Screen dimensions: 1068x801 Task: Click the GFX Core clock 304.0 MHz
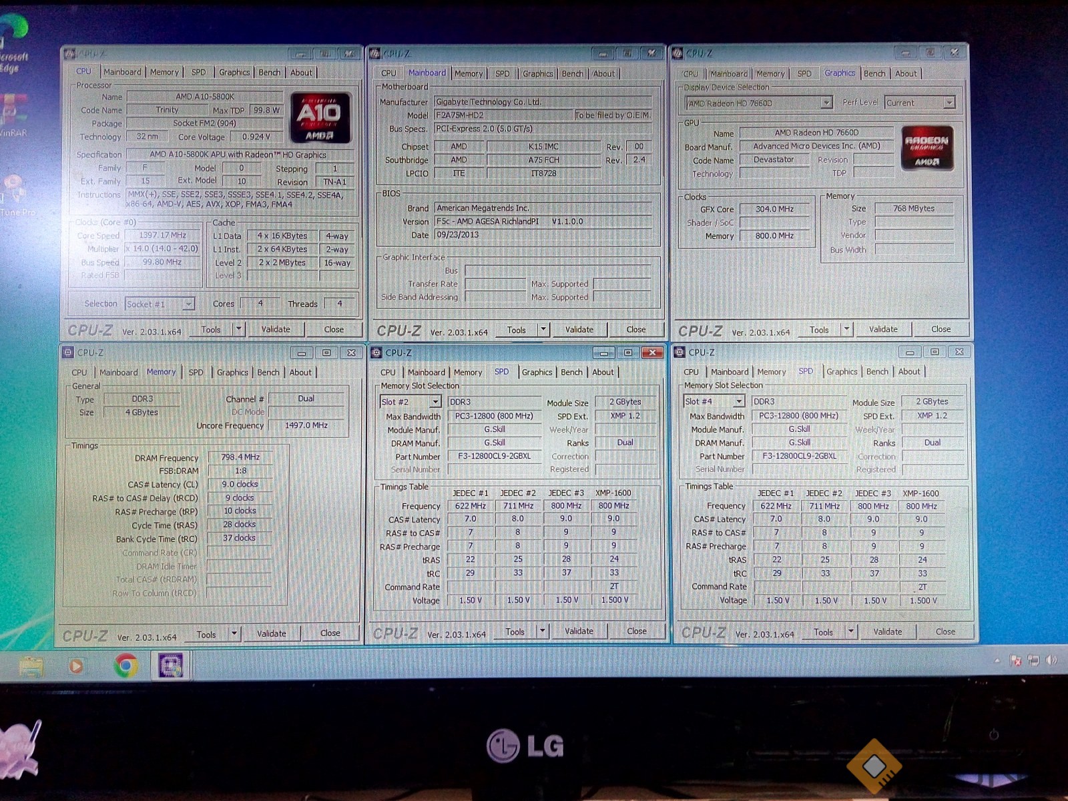click(774, 210)
